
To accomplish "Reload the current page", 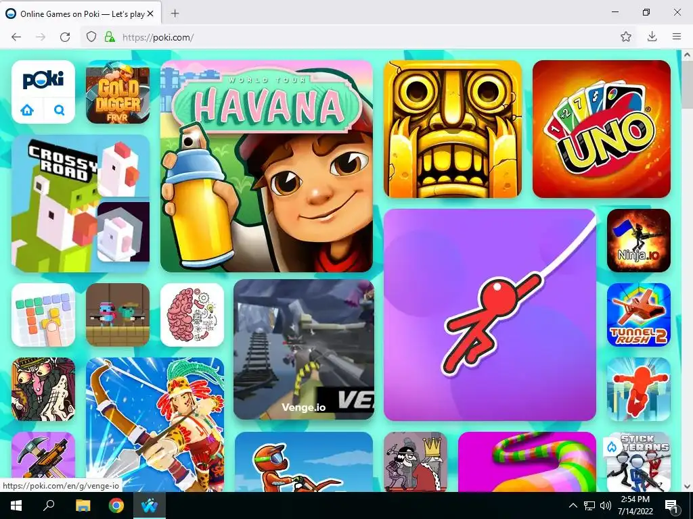I will (65, 37).
